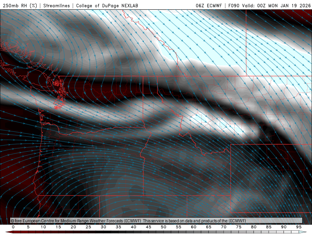Pick the '35' value on the color scale
The height and width of the screenshot is (234, 312).
point(119,227)
